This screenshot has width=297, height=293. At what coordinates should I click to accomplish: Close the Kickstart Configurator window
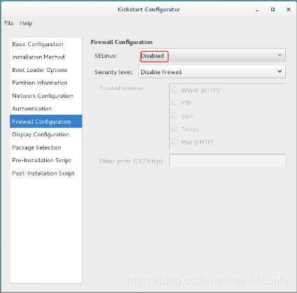[x=289, y=10]
